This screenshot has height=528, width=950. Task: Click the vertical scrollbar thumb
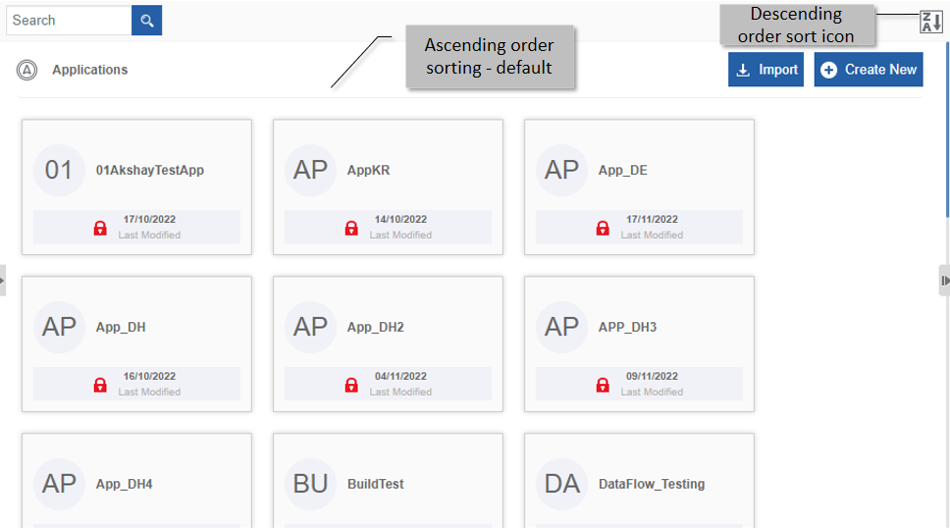click(947, 130)
